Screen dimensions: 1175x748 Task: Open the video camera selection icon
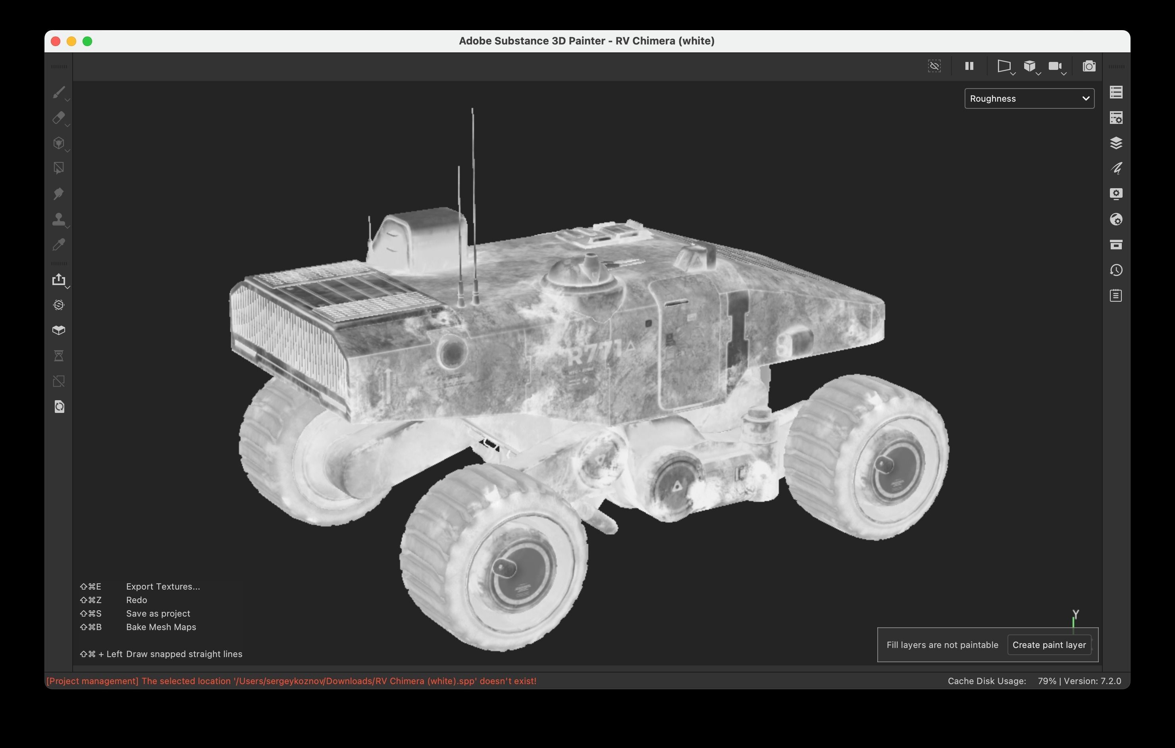(1055, 66)
